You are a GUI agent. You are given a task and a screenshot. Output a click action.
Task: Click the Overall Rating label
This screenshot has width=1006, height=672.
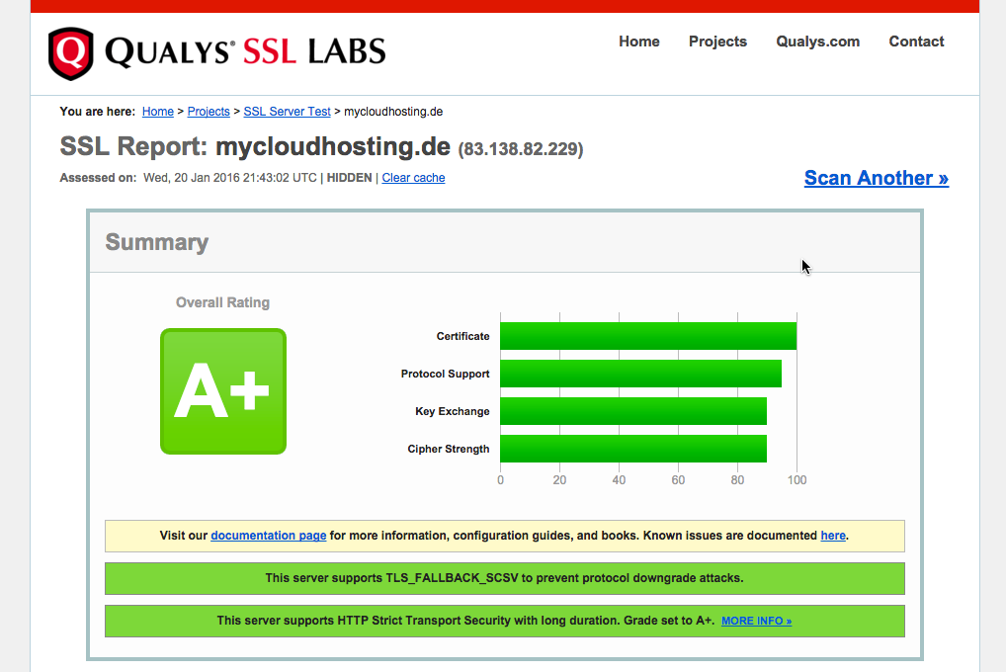(222, 302)
